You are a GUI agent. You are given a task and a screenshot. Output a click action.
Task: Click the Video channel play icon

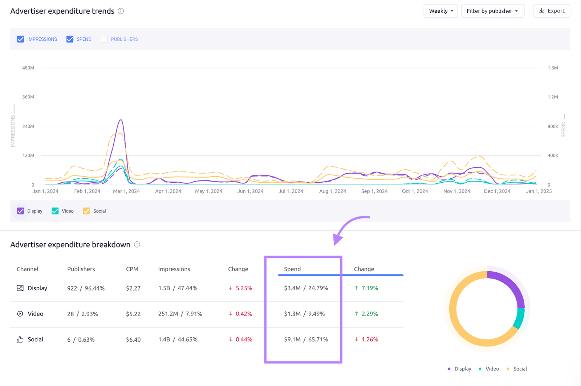[20, 314]
